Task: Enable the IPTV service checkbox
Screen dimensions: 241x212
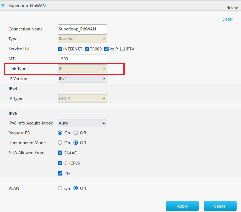Action: coord(122,49)
